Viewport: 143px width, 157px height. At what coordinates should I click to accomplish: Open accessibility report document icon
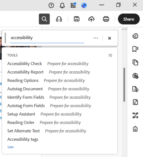(x=135, y=89)
